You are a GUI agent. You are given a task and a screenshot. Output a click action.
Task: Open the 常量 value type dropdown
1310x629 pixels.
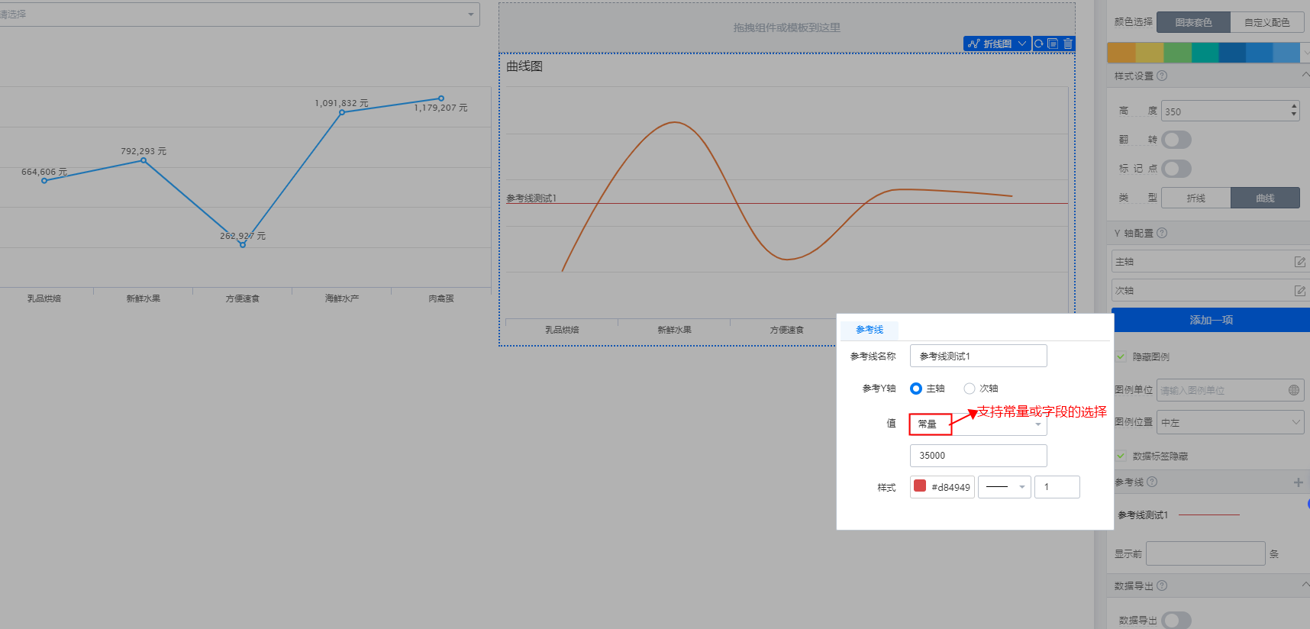coord(978,424)
